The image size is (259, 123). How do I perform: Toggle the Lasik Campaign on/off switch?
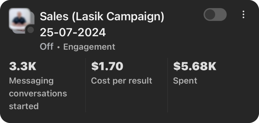(x=215, y=15)
